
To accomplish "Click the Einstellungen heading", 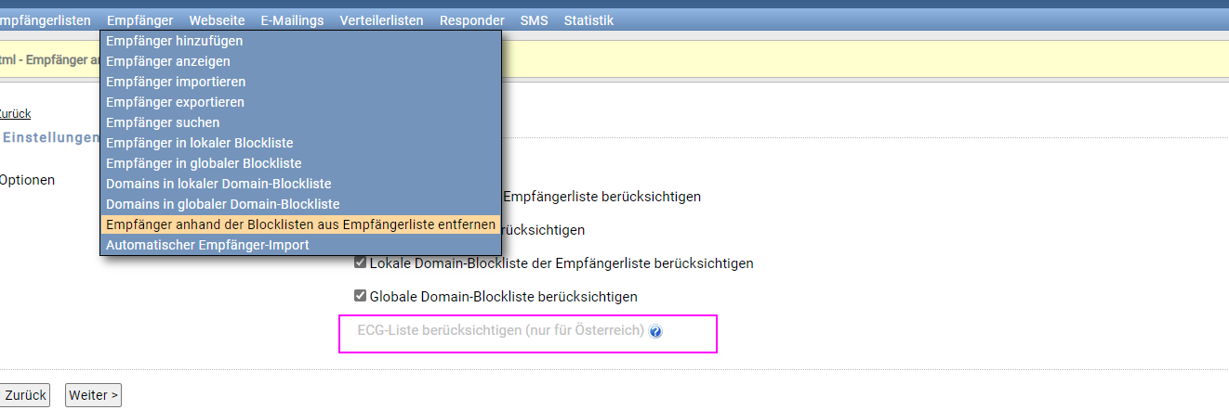I will pyautogui.click(x=50, y=137).
